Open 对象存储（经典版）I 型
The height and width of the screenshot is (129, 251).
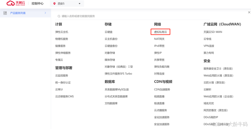(119, 67)
